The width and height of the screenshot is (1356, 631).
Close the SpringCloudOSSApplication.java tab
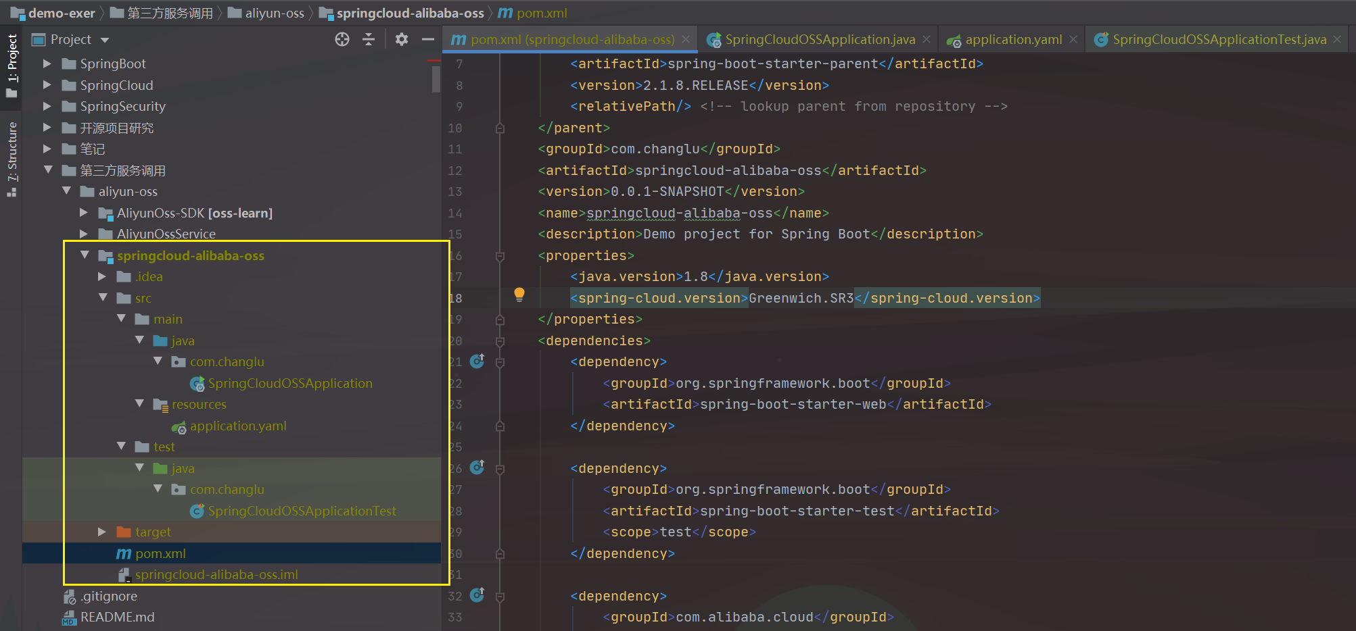(927, 40)
